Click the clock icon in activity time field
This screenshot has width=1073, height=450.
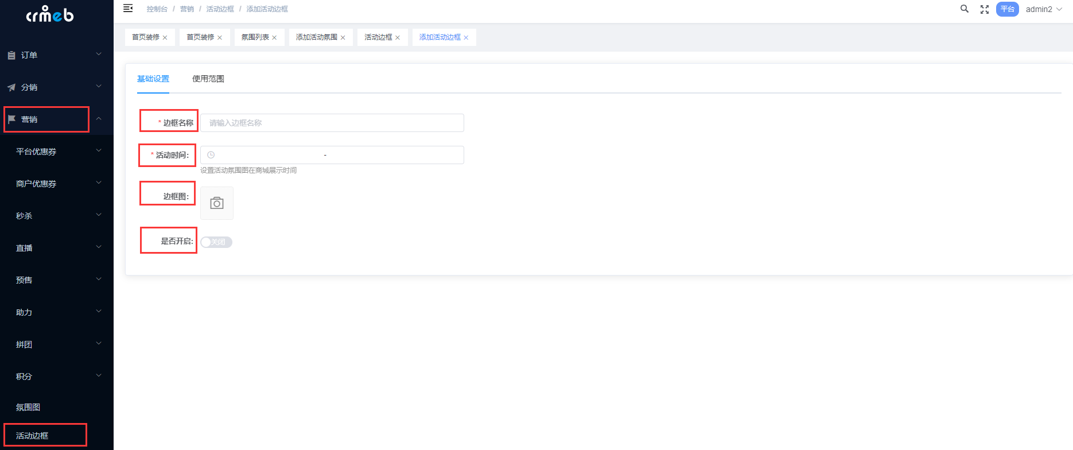[211, 155]
